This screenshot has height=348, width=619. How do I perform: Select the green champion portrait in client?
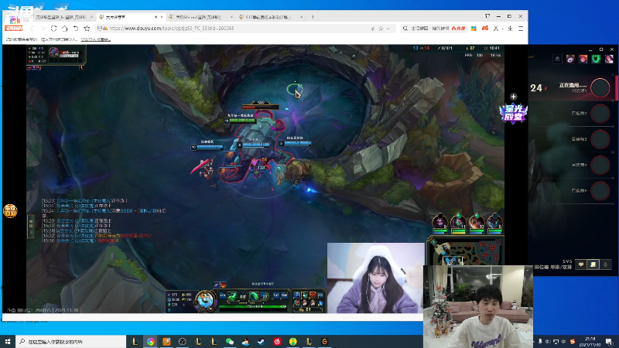click(x=596, y=60)
